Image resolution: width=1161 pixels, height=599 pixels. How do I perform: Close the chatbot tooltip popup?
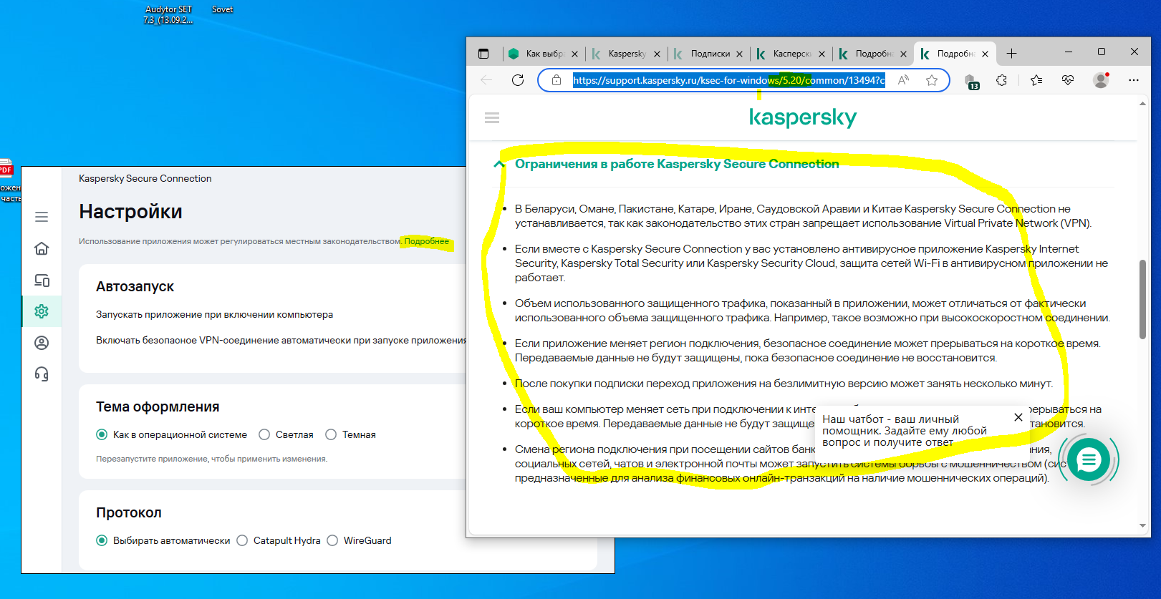tap(1018, 417)
